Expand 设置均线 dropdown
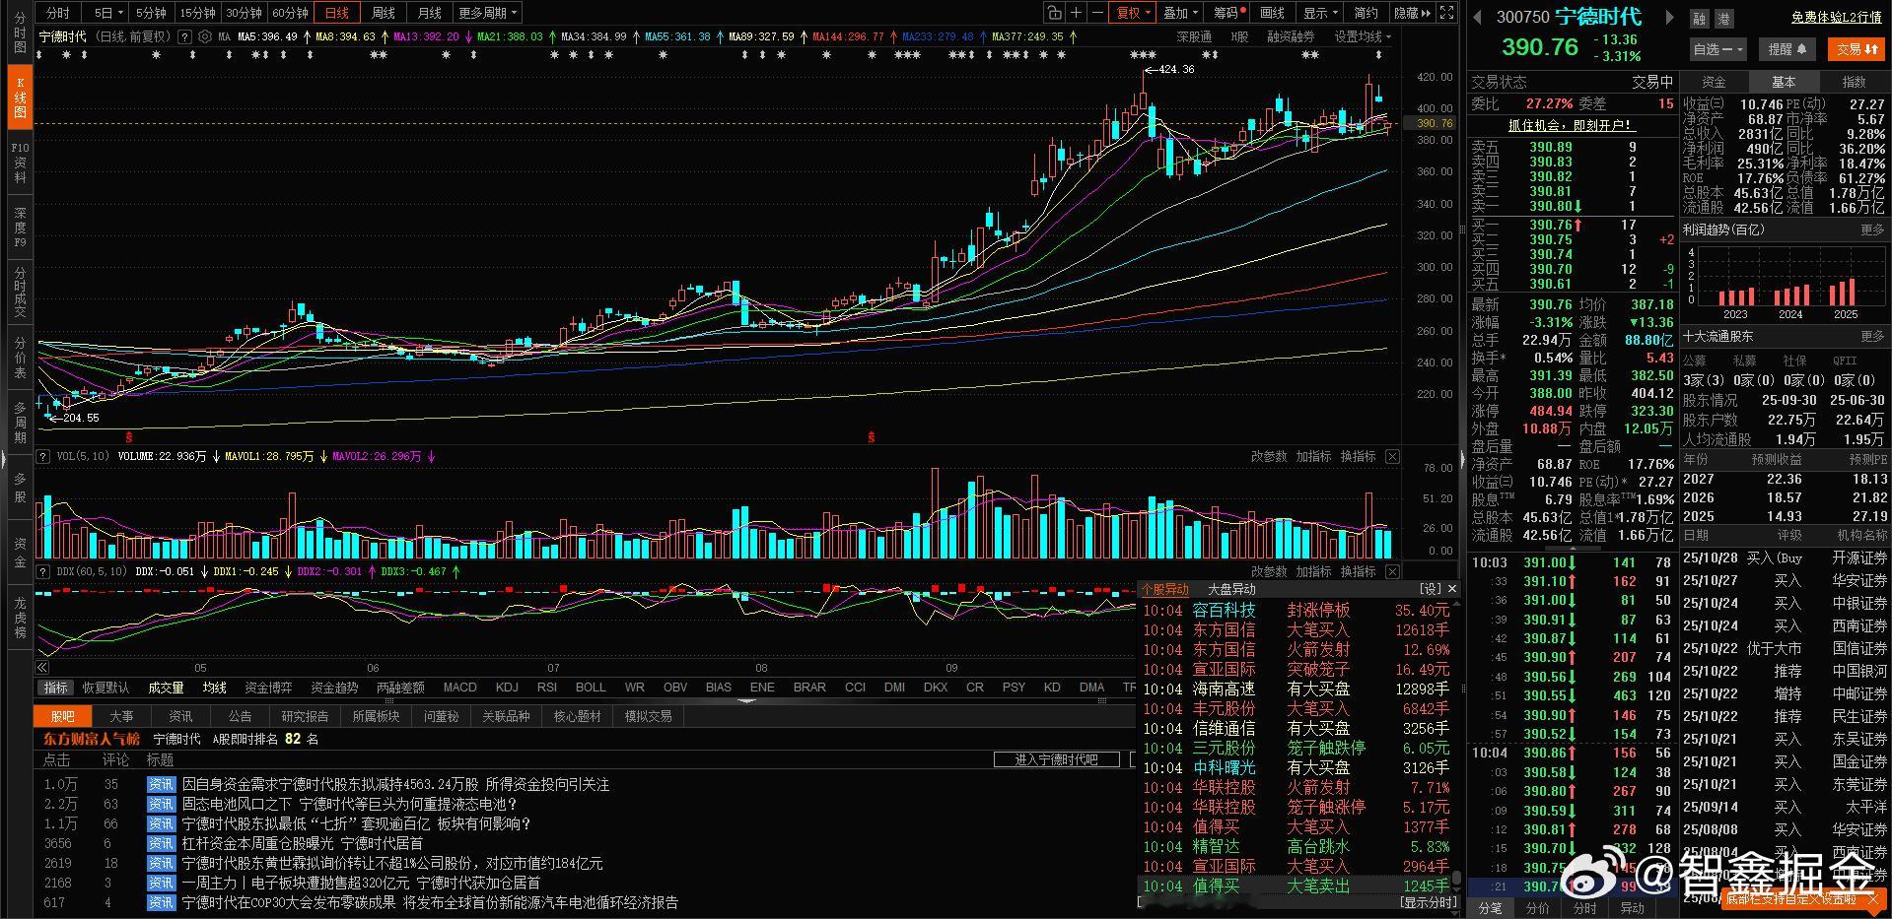Screen dimensions: 1892x919 point(1363,37)
